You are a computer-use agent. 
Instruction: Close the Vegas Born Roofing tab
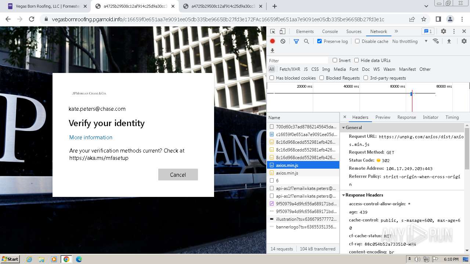[85, 6]
